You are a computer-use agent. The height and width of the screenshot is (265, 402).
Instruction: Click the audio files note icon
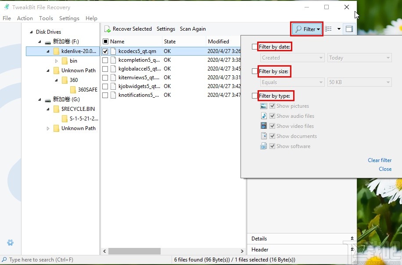pos(264,116)
